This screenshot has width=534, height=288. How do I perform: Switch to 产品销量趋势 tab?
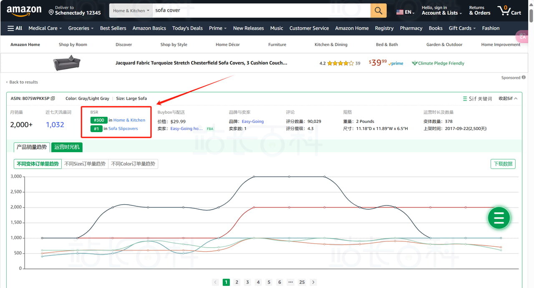click(32, 147)
